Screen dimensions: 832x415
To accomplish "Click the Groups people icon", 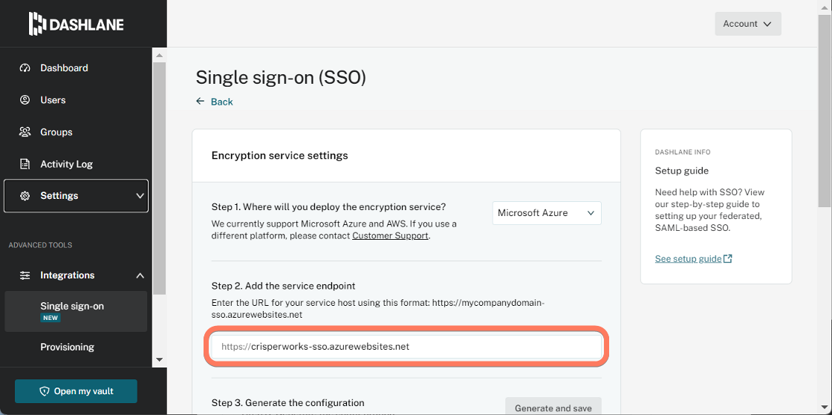I will [25, 132].
